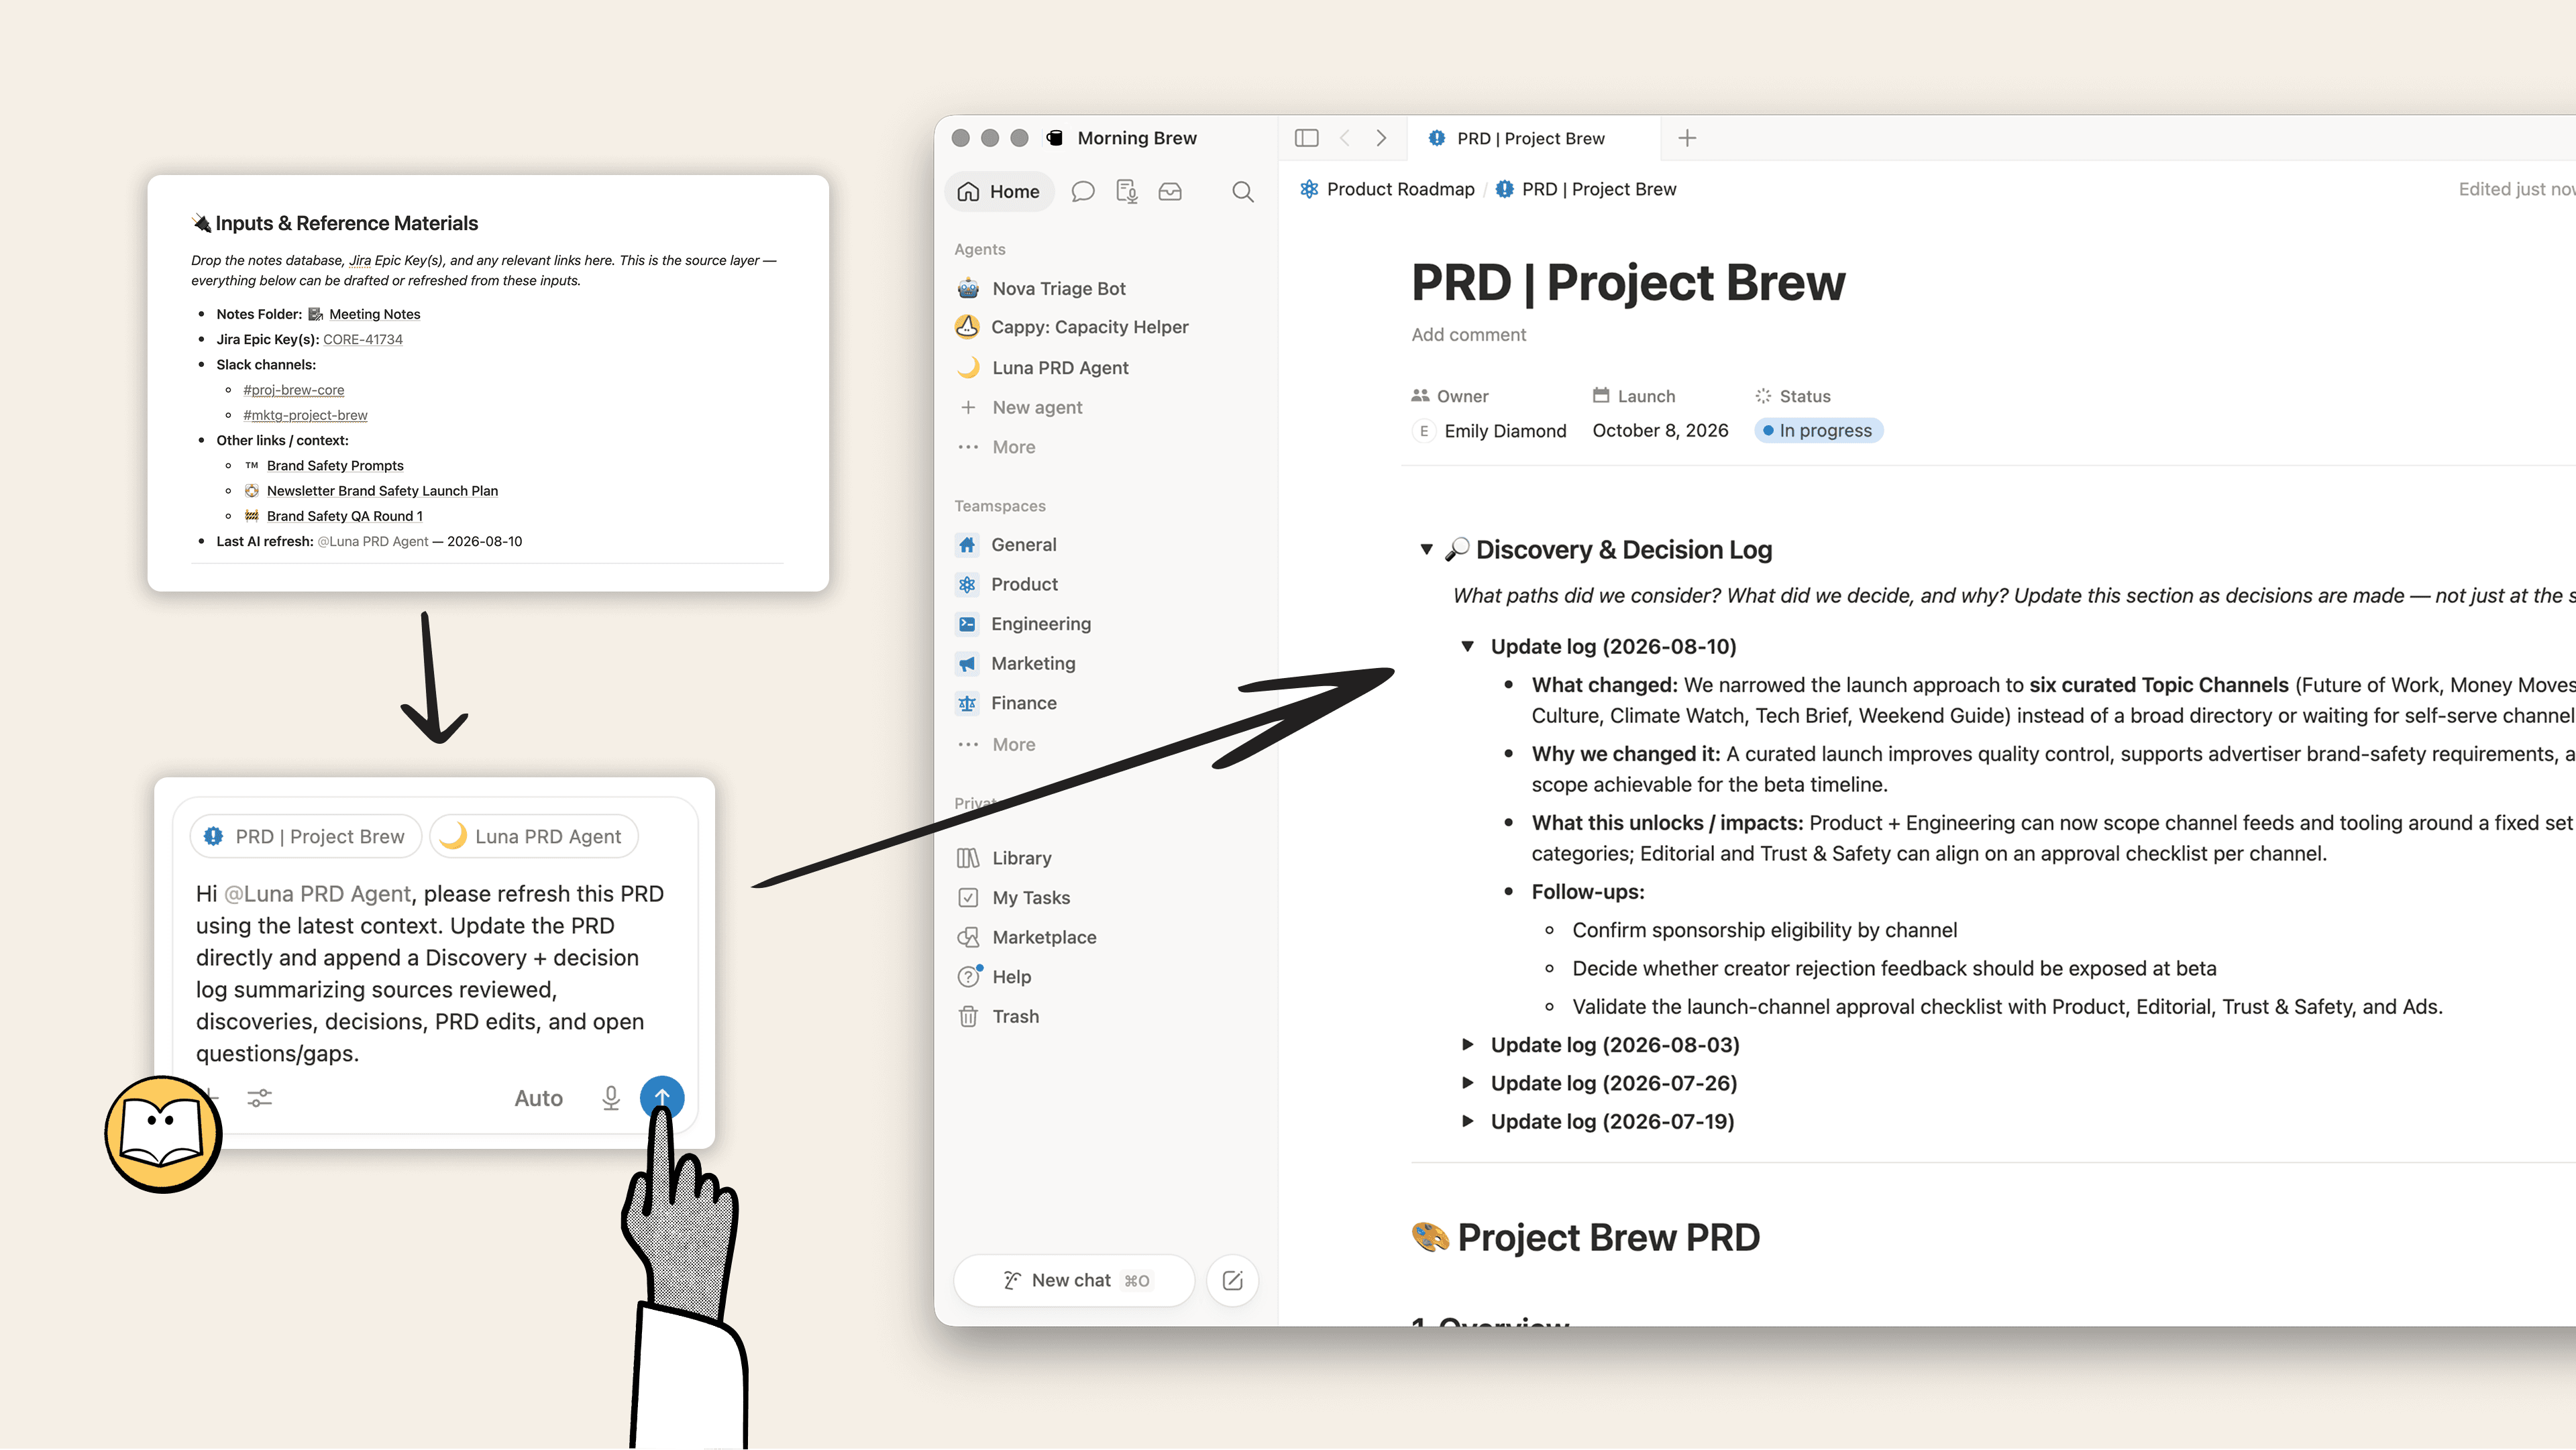Go back using the left chevron
This screenshot has height=1450, width=2576.
tap(1345, 138)
